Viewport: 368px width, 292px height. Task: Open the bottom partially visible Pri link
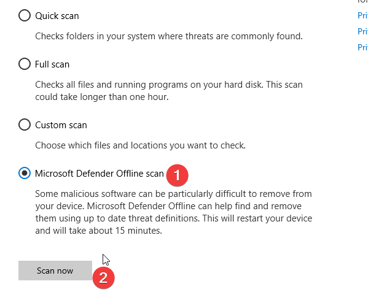coord(362,47)
